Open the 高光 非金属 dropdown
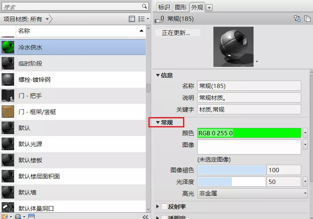This screenshot has height=219, width=313. (x=252, y=193)
